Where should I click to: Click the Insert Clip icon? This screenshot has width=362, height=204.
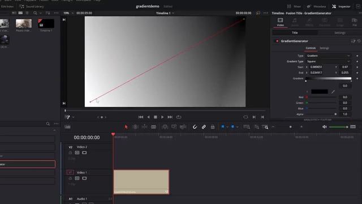[165, 127]
